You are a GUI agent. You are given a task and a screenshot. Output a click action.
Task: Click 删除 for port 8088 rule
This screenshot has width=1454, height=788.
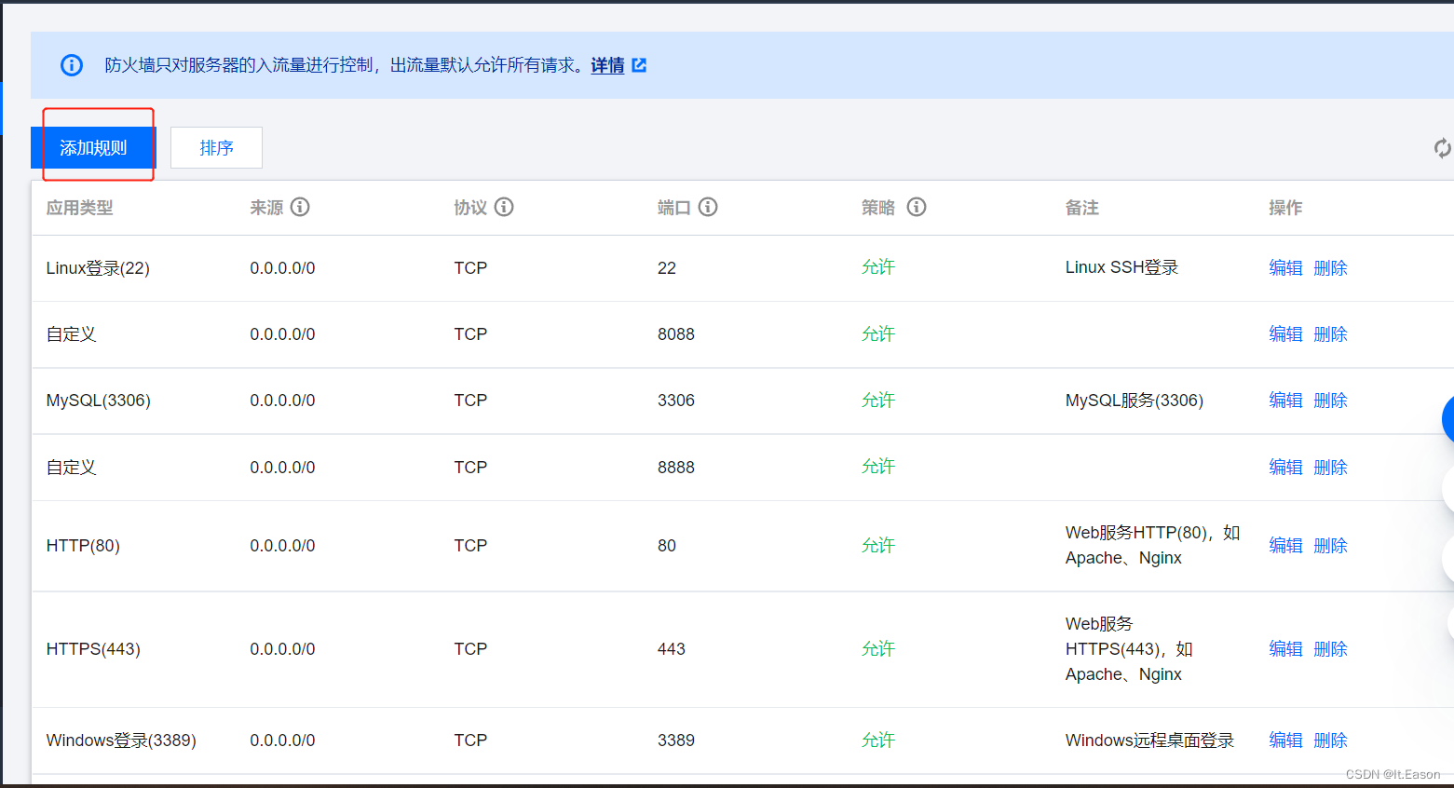(1330, 334)
